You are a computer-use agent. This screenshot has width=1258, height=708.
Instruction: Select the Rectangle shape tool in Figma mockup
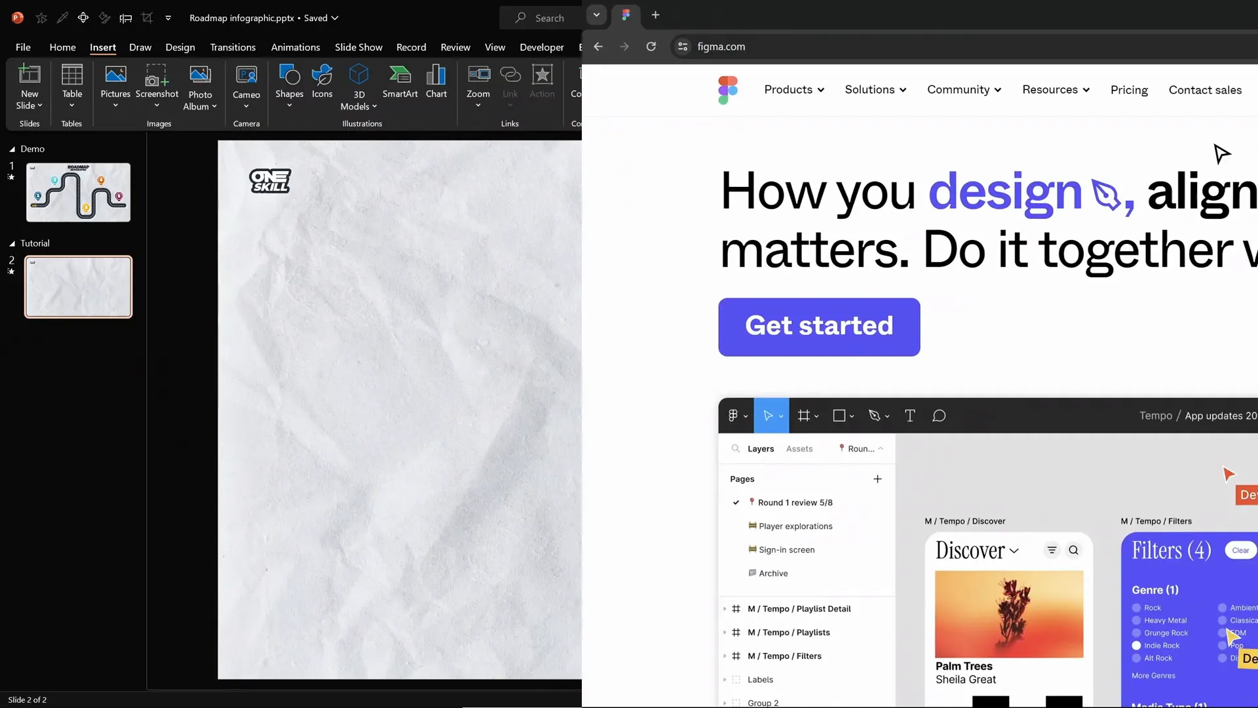coord(843,416)
